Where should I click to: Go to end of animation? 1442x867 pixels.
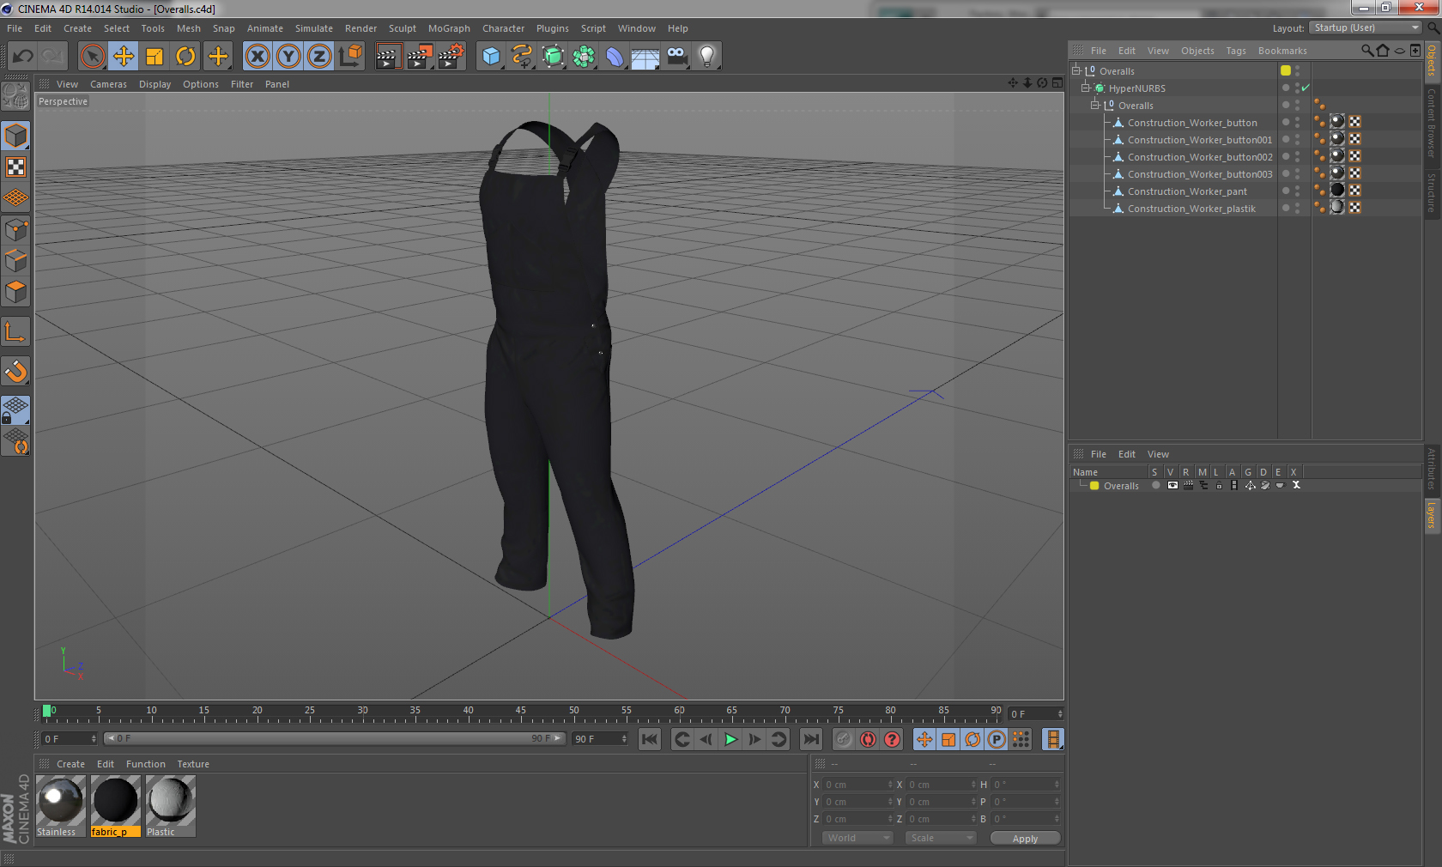pyautogui.click(x=810, y=739)
